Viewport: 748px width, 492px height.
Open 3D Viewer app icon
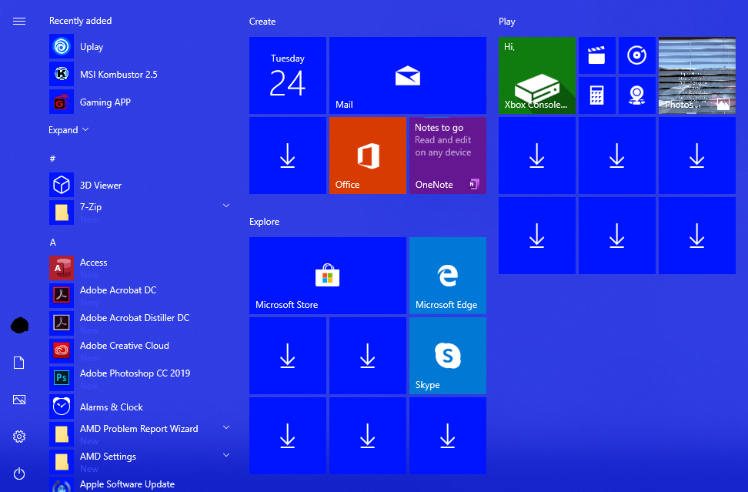62,185
